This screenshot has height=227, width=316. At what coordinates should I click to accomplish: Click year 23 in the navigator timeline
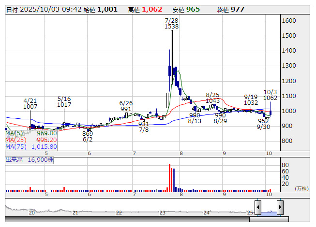pyautogui.click(x=163, y=213)
